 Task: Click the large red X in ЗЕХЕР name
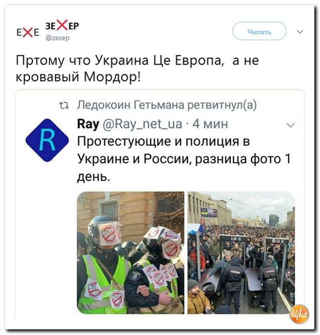point(62,25)
